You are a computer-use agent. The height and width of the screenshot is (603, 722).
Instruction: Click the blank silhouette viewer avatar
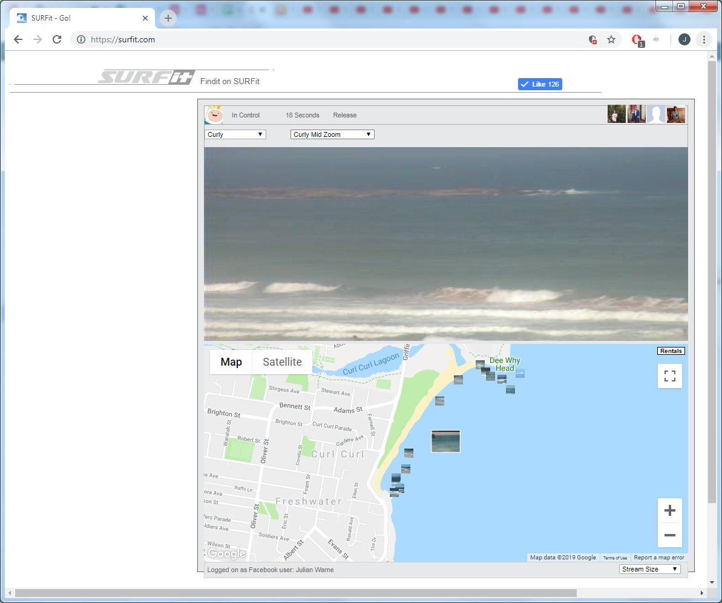point(656,114)
